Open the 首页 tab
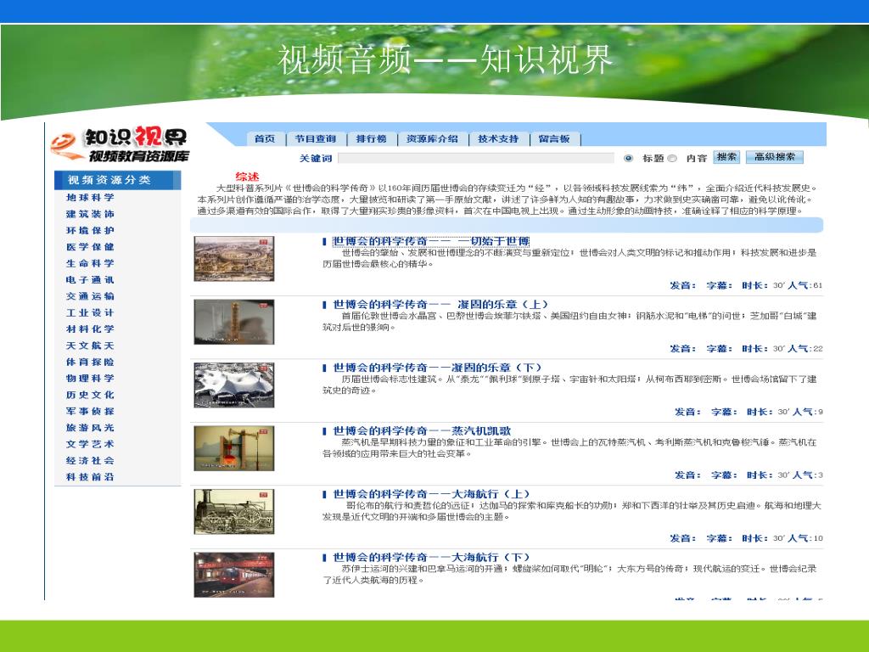Viewport: 869px width, 652px height. [x=265, y=138]
